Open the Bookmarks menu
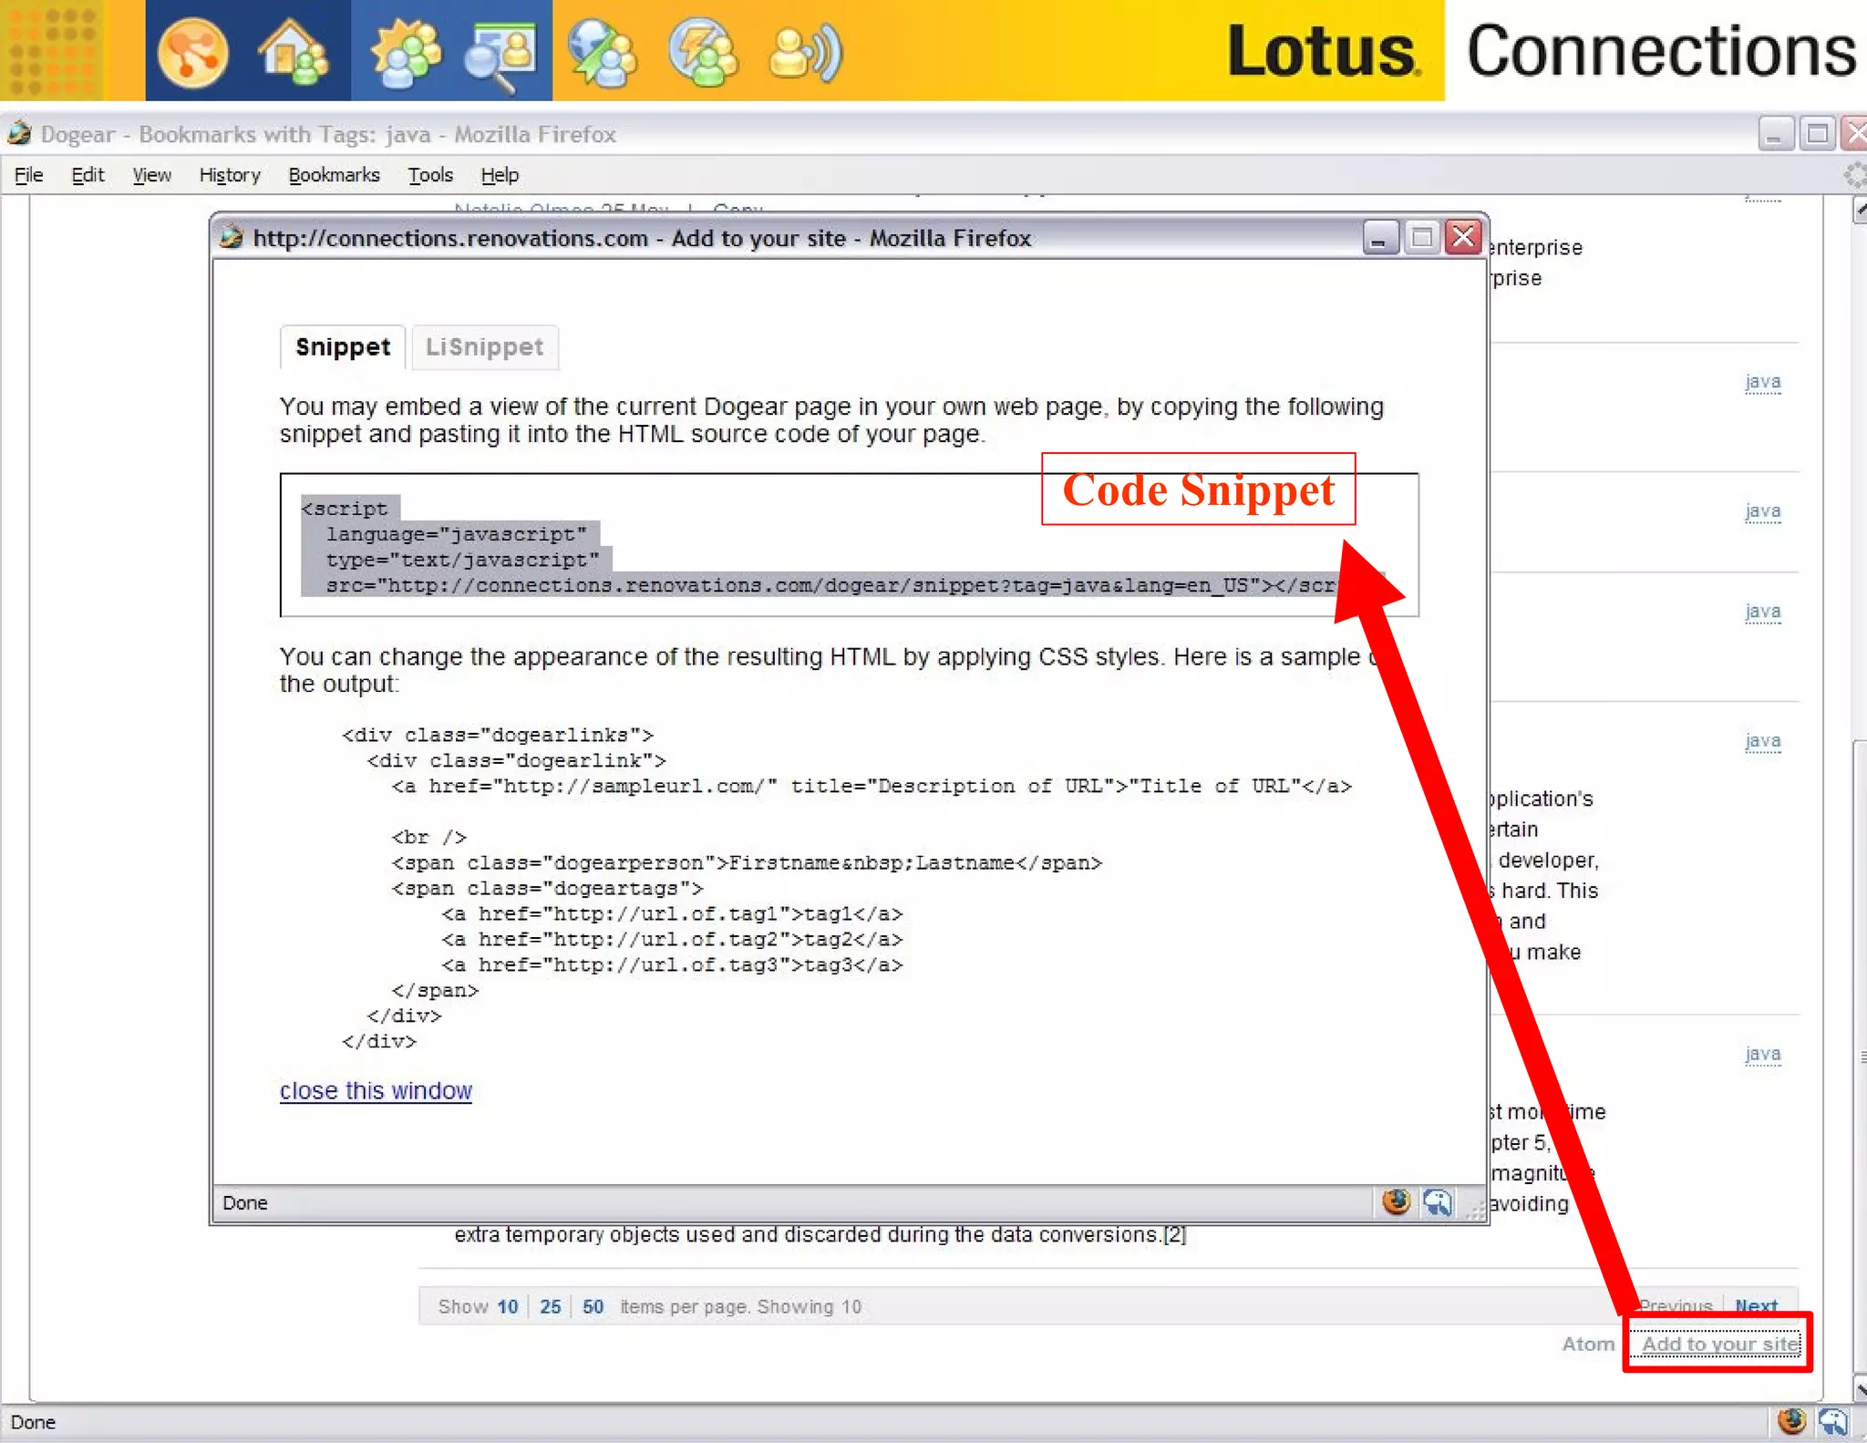The height and width of the screenshot is (1443, 1867). (334, 175)
